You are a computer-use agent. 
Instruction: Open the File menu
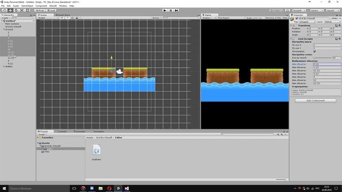[x=3, y=6]
